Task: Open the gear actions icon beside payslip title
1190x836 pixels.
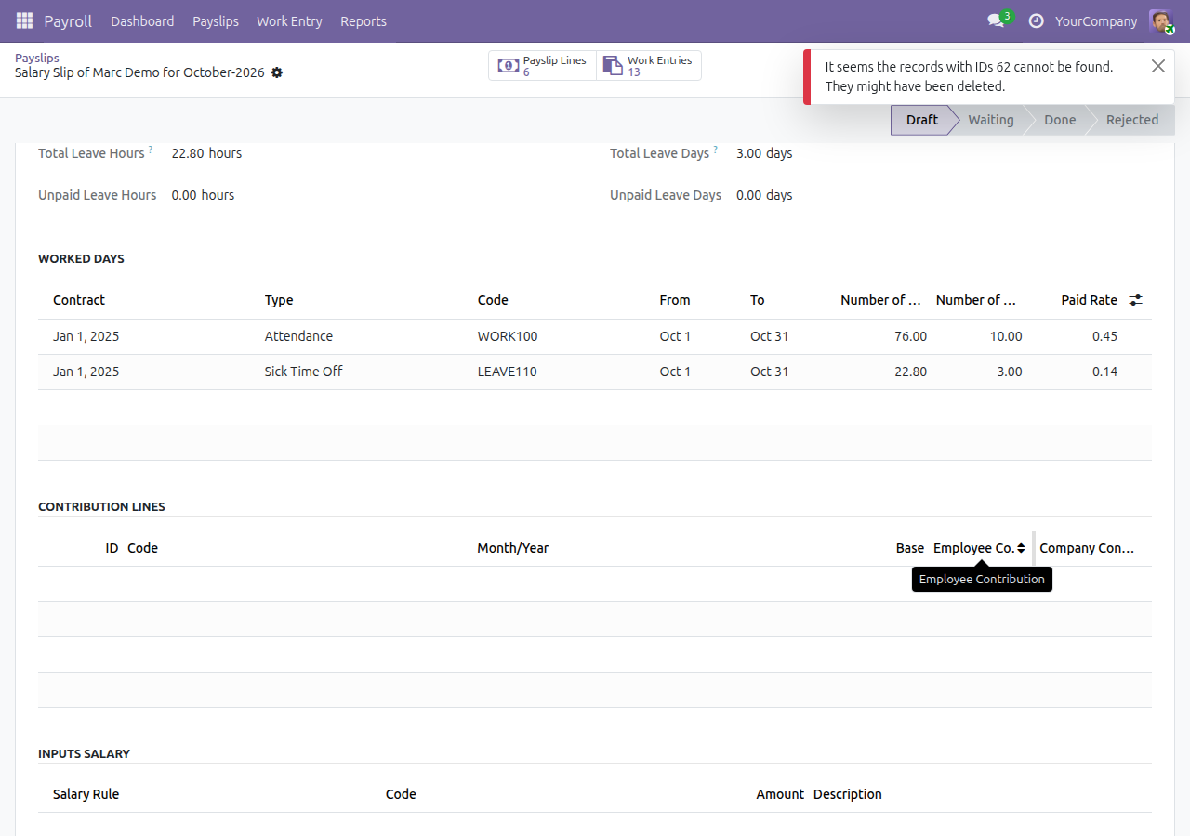Action: click(277, 72)
